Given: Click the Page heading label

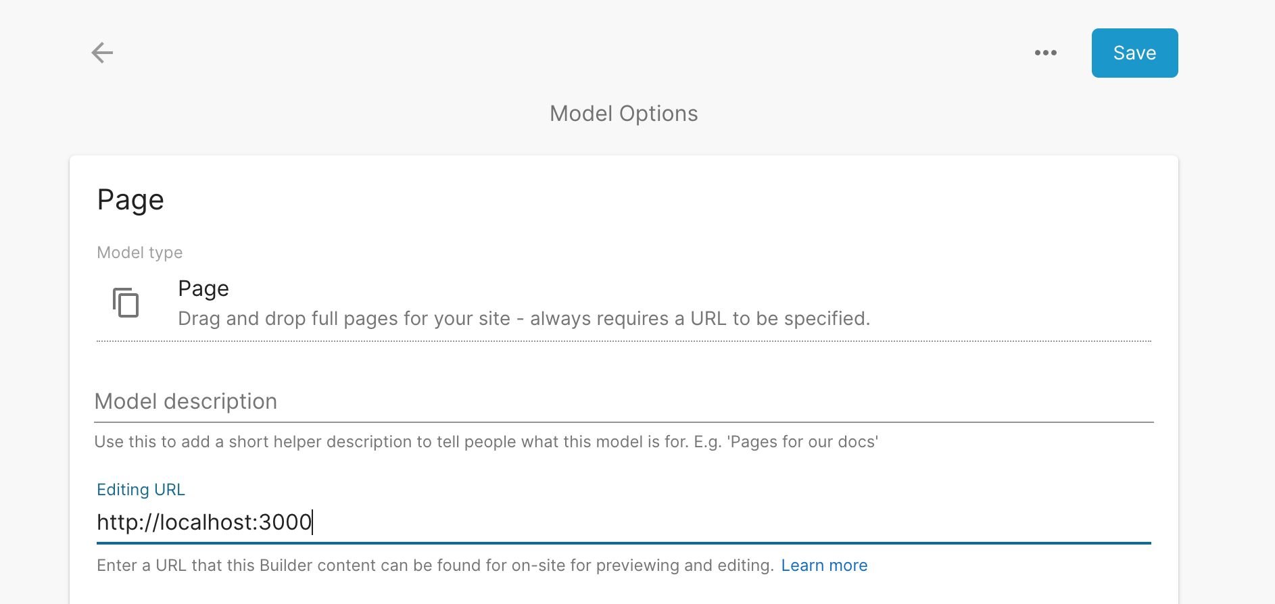Looking at the screenshot, I should point(130,199).
